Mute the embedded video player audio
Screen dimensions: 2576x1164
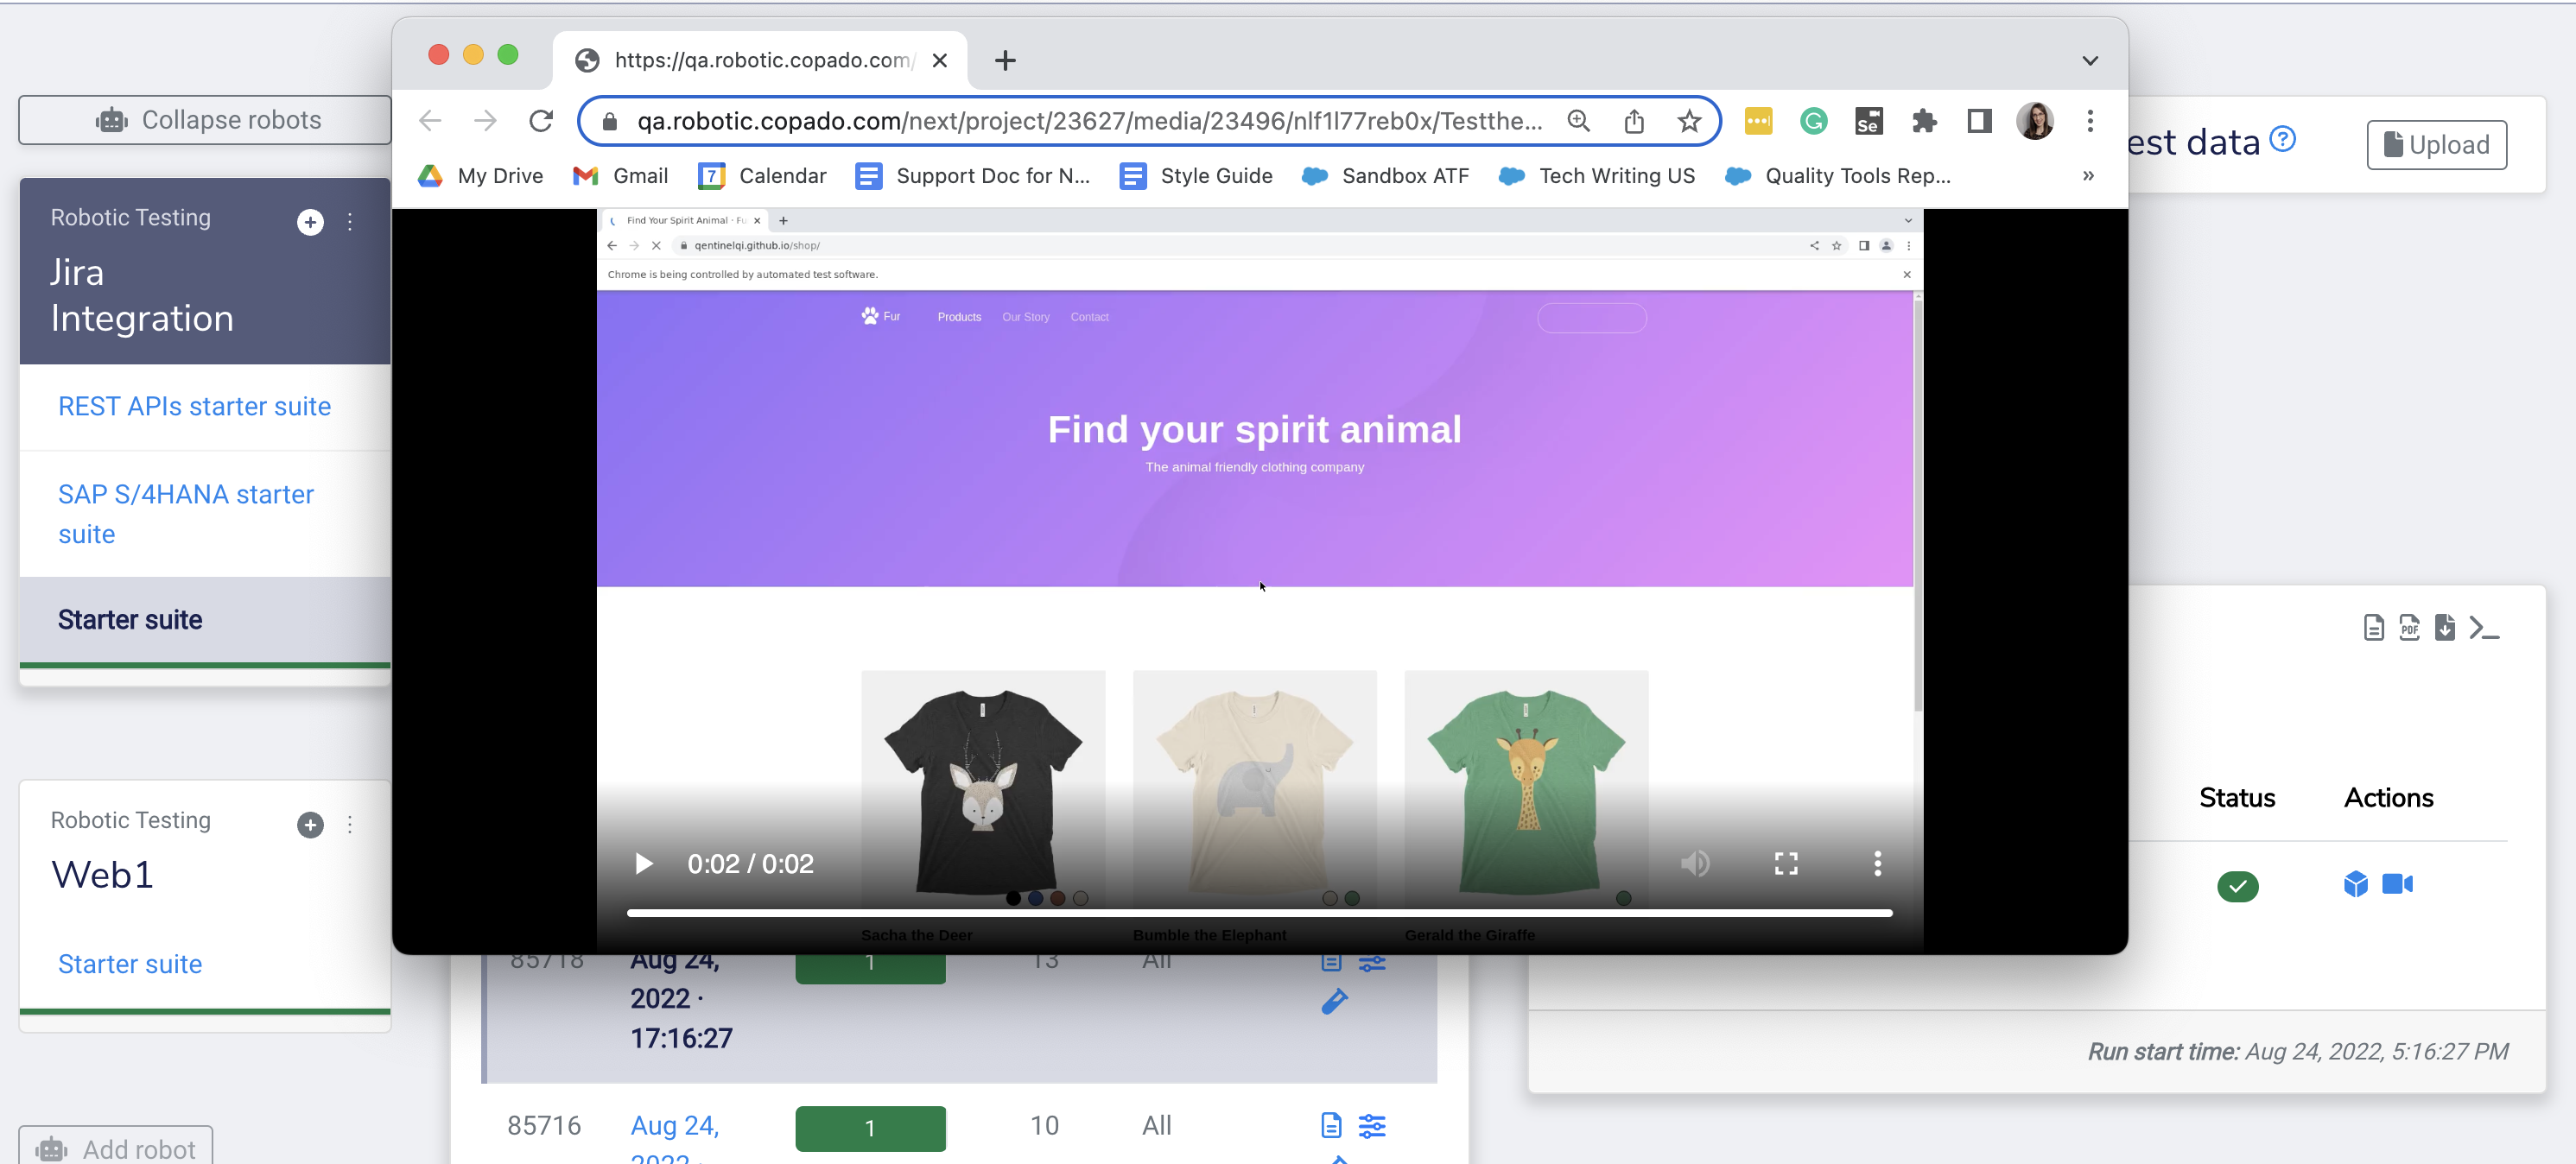pyautogui.click(x=1694, y=862)
